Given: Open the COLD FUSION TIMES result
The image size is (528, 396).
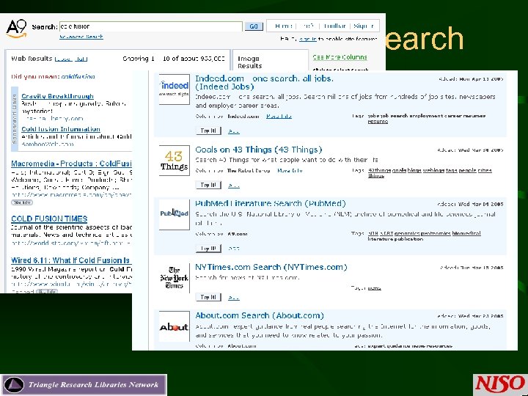Looking at the screenshot, I should 49,219.
